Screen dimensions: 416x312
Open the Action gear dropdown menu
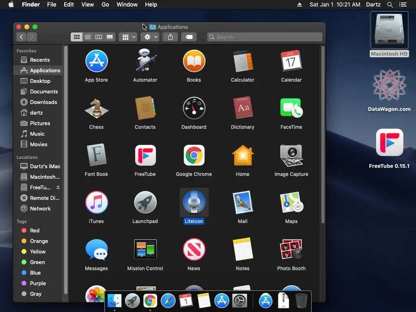coord(150,37)
